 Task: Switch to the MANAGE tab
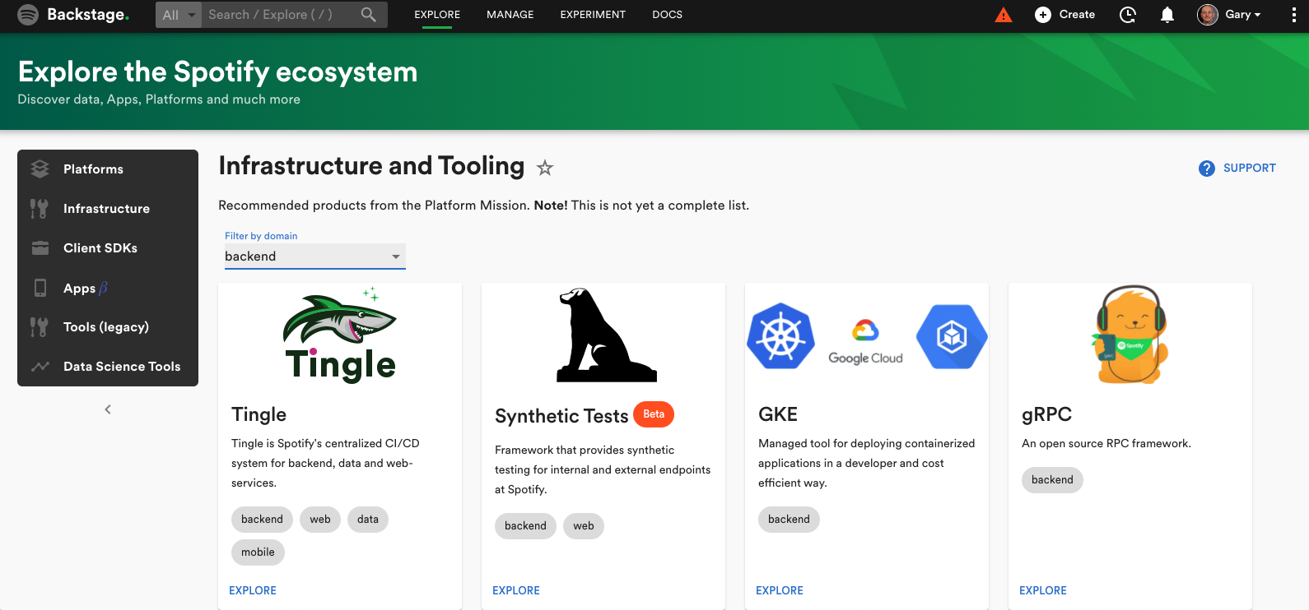click(x=510, y=15)
